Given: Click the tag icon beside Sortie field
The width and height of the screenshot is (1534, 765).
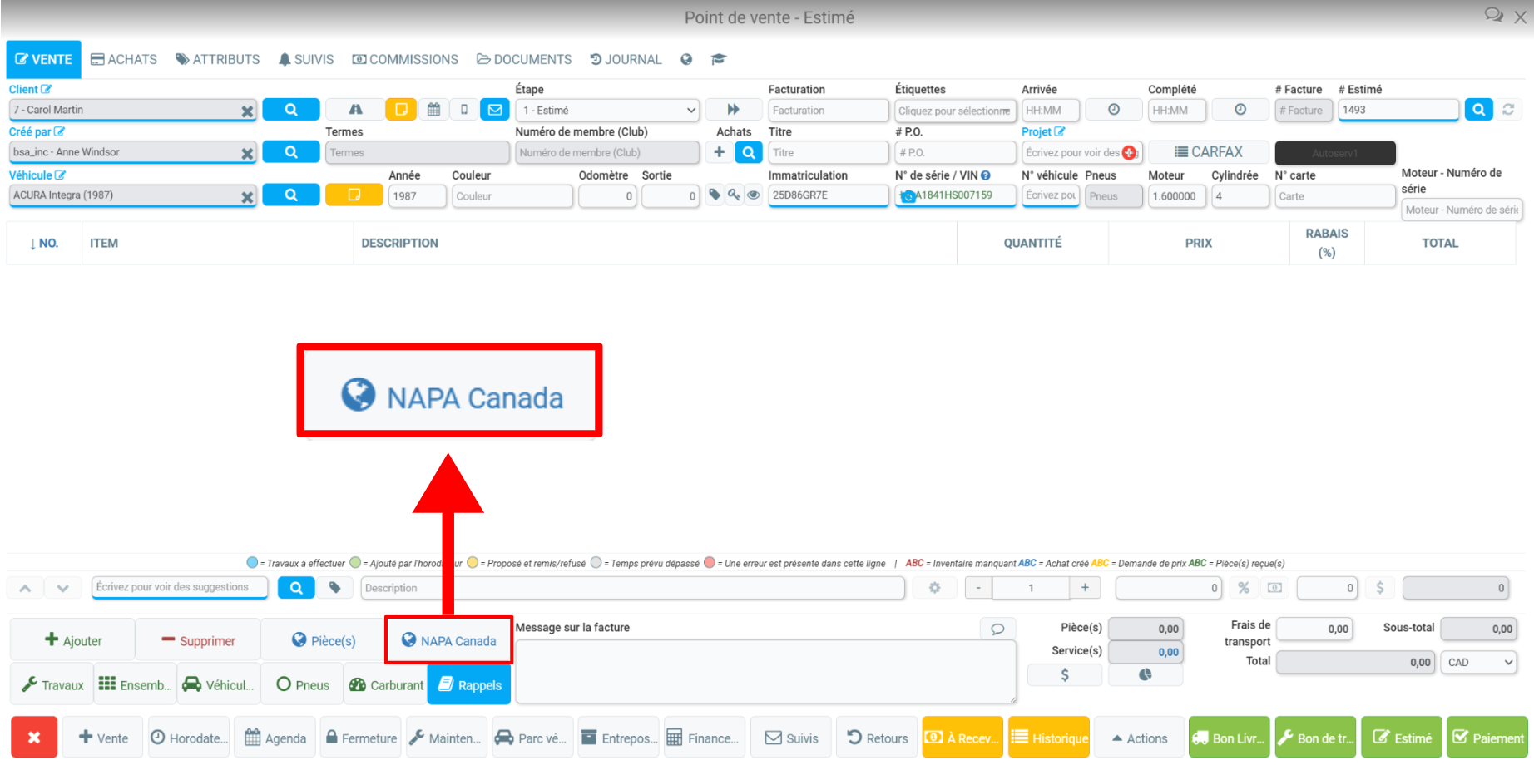Looking at the screenshot, I should (x=715, y=195).
